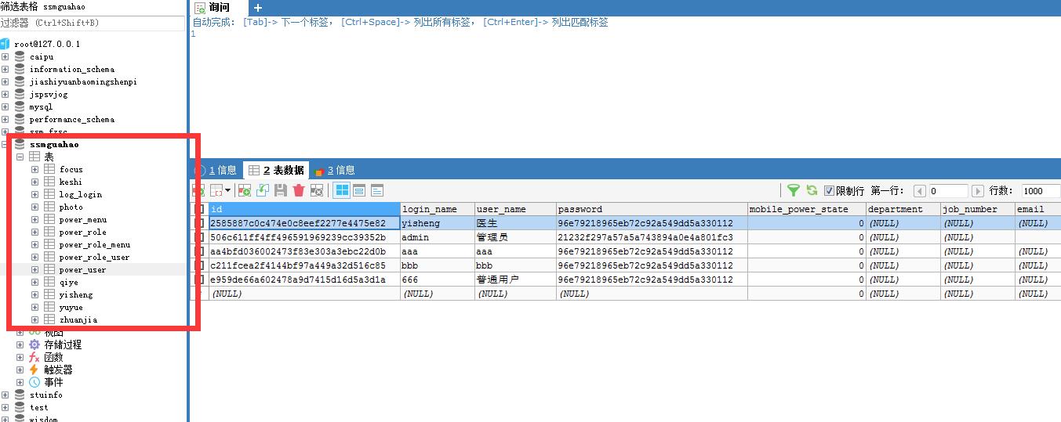The width and height of the screenshot is (1061, 422).
Task: Open the 2 表数据 tab
Action: coord(276,170)
